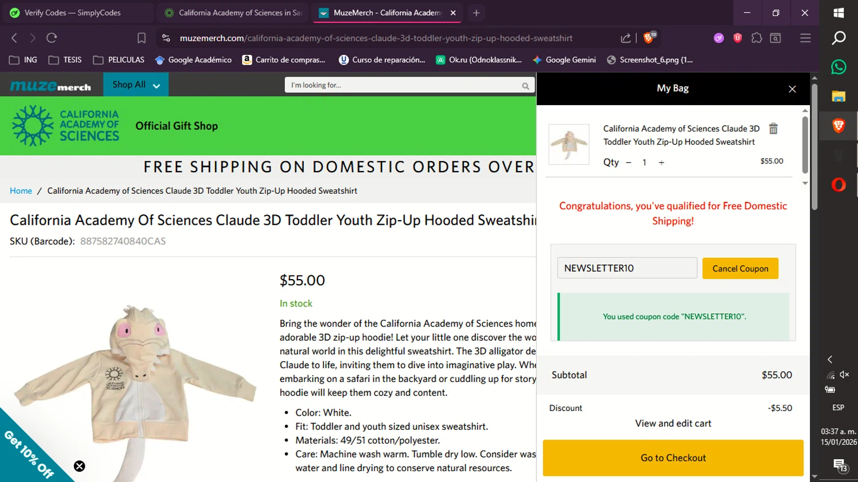Dismiss the Get 10% Off banner
Viewport: 858px width, 482px height.
click(80, 466)
